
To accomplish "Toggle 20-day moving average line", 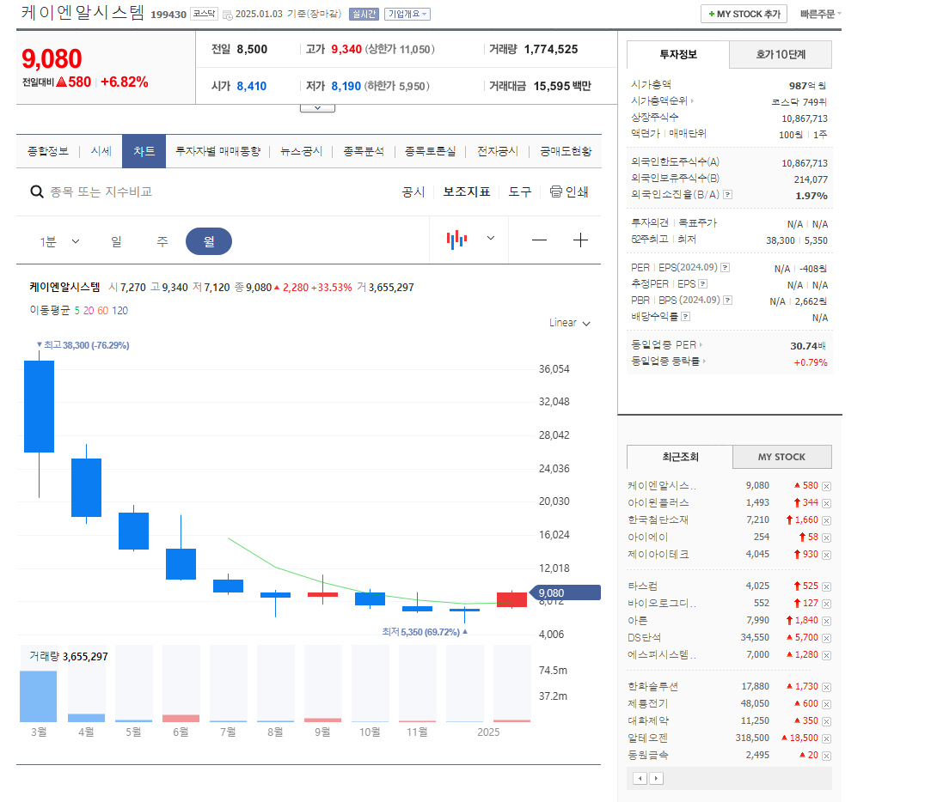I will coord(89,310).
